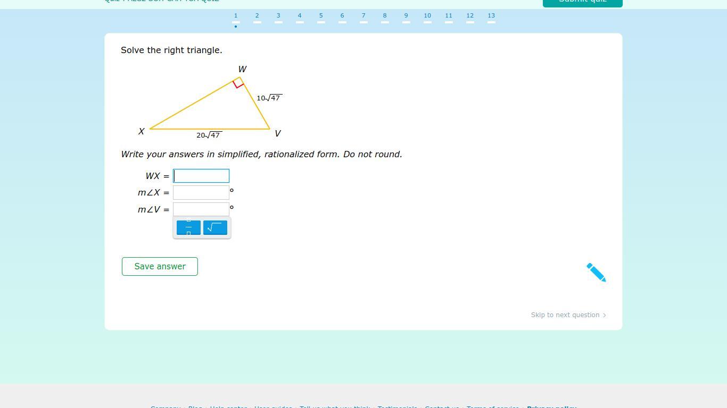Click the WX answer input field
The image size is (727, 408).
coord(201,176)
